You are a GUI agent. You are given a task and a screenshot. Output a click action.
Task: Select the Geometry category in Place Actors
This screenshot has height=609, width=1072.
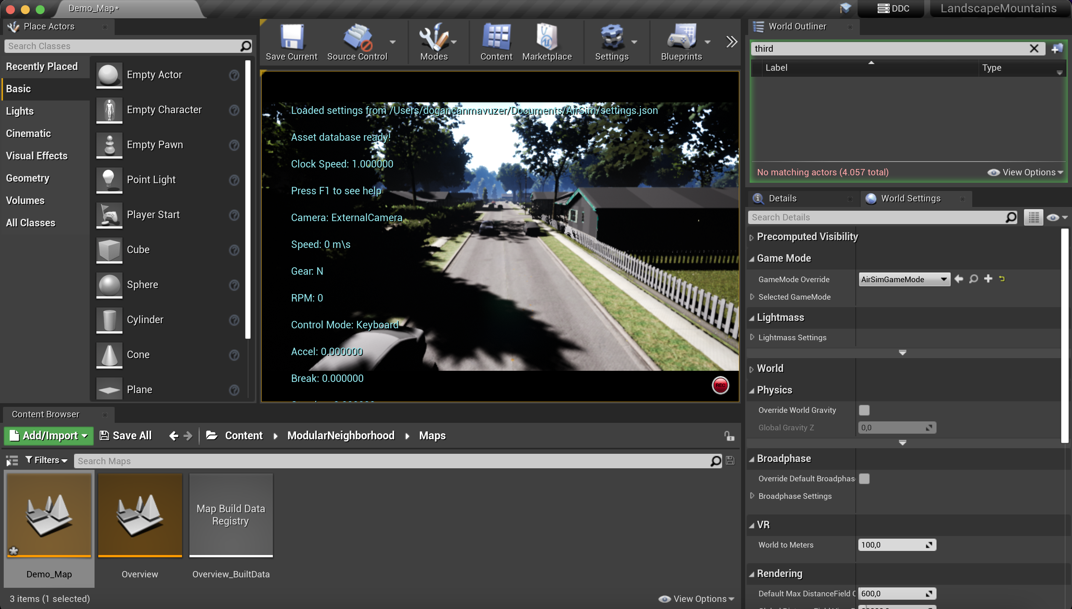point(28,178)
